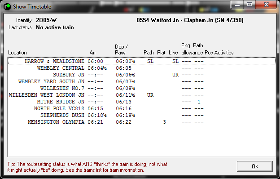Select the WILLESDEN WEST LONDON JN row

point(142,95)
